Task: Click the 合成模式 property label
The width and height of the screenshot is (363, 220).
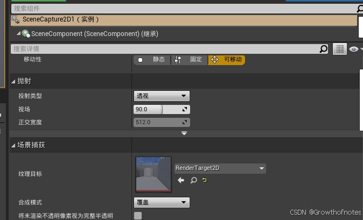Action: 30,203
